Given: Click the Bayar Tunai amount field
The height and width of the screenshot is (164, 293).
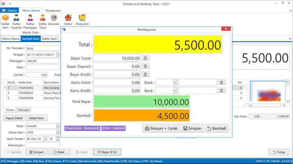Looking at the screenshot, I should click(x=117, y=58).
